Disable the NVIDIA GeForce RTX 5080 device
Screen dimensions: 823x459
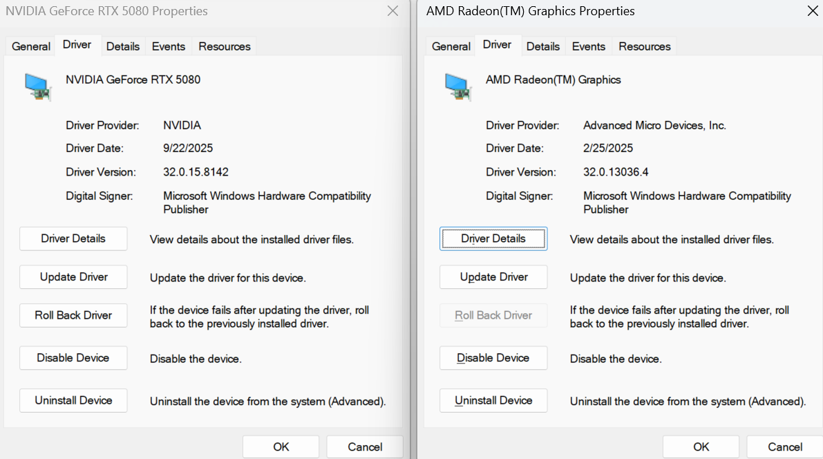pyautogui.click(x=73, y=358)
